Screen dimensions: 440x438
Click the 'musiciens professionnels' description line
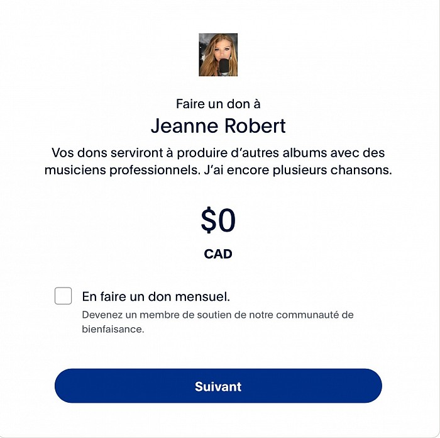pyautogui.click(x=218, y=170)
